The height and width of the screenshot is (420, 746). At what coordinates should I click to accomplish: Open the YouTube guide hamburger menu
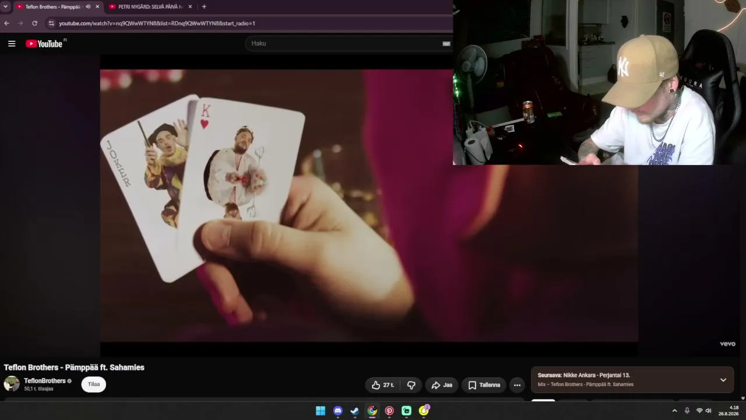click(x=12, y=43)
